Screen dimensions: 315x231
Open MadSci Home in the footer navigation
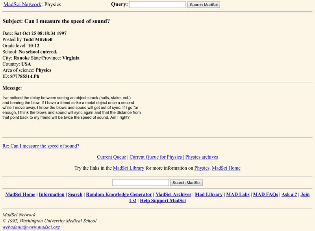coord(20,194)
